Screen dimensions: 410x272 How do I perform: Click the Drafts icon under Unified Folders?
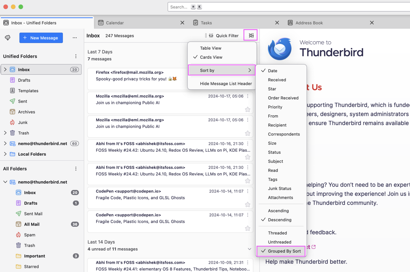[x=13, y=80]
